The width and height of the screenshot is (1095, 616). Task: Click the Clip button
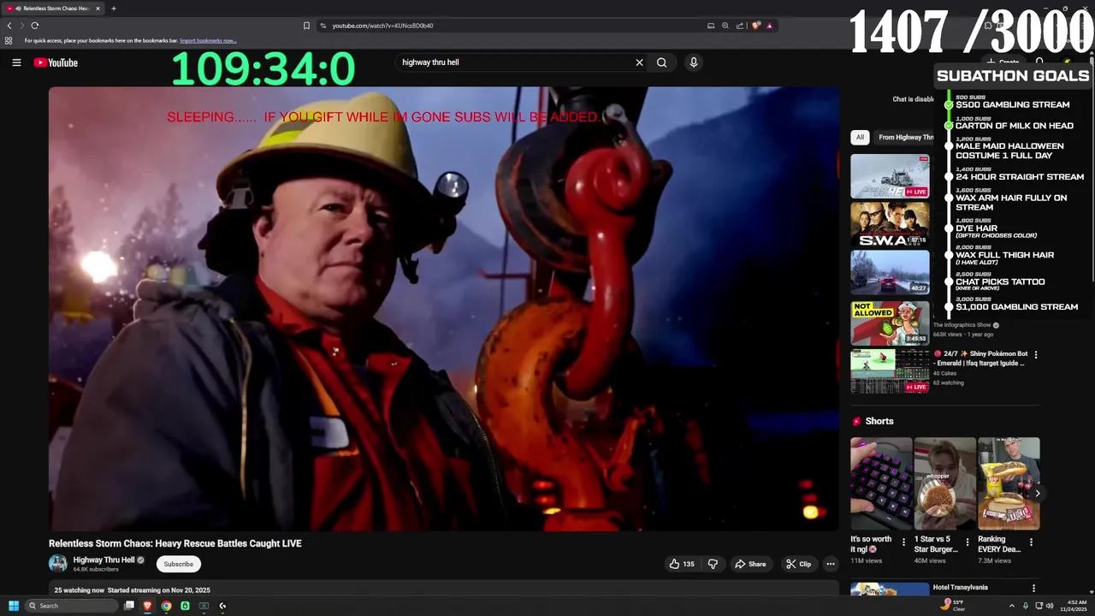tap(798, 564)
